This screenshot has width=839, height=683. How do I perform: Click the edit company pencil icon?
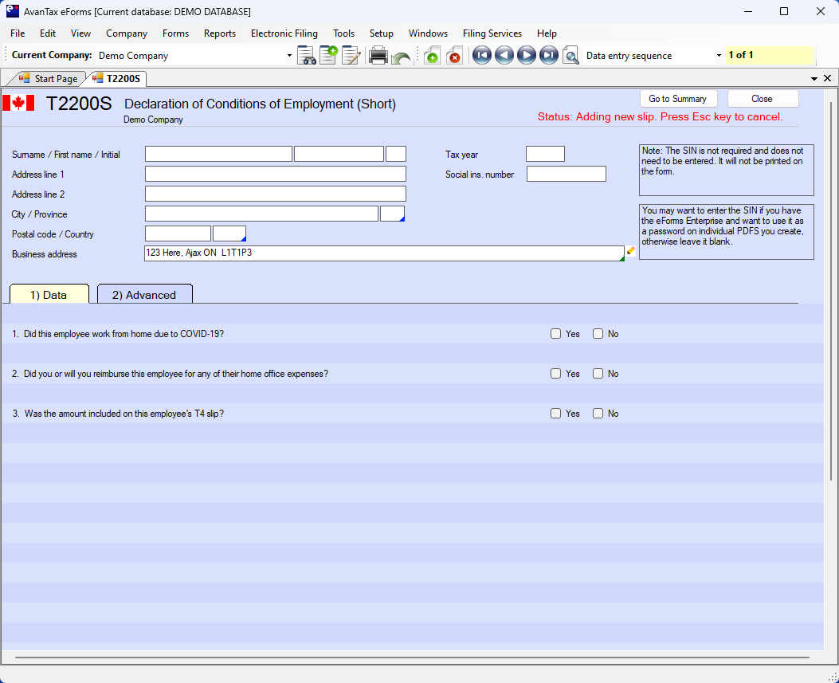[351, 55]
